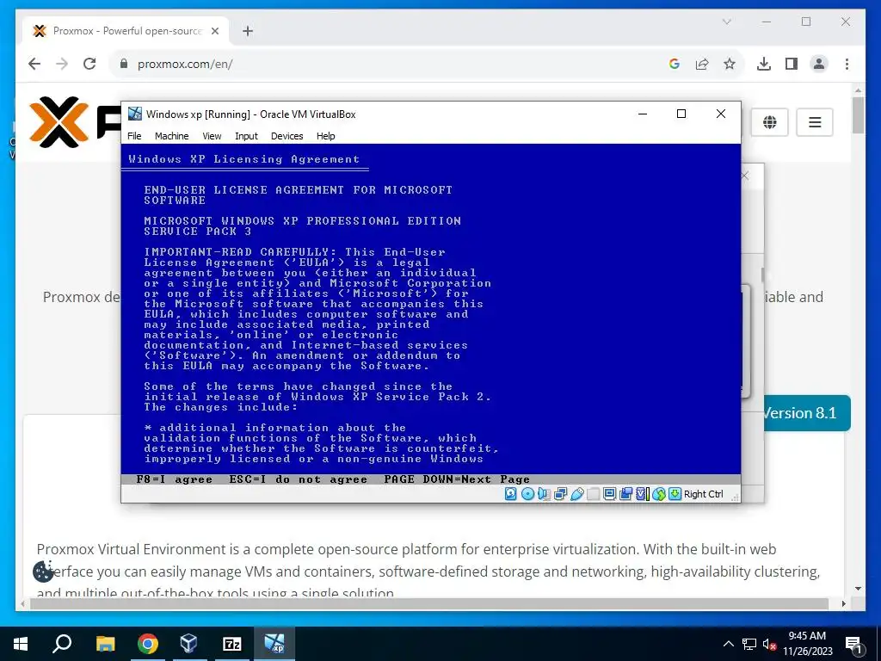Open the View menu in VirtualBox

click(212, 136)
